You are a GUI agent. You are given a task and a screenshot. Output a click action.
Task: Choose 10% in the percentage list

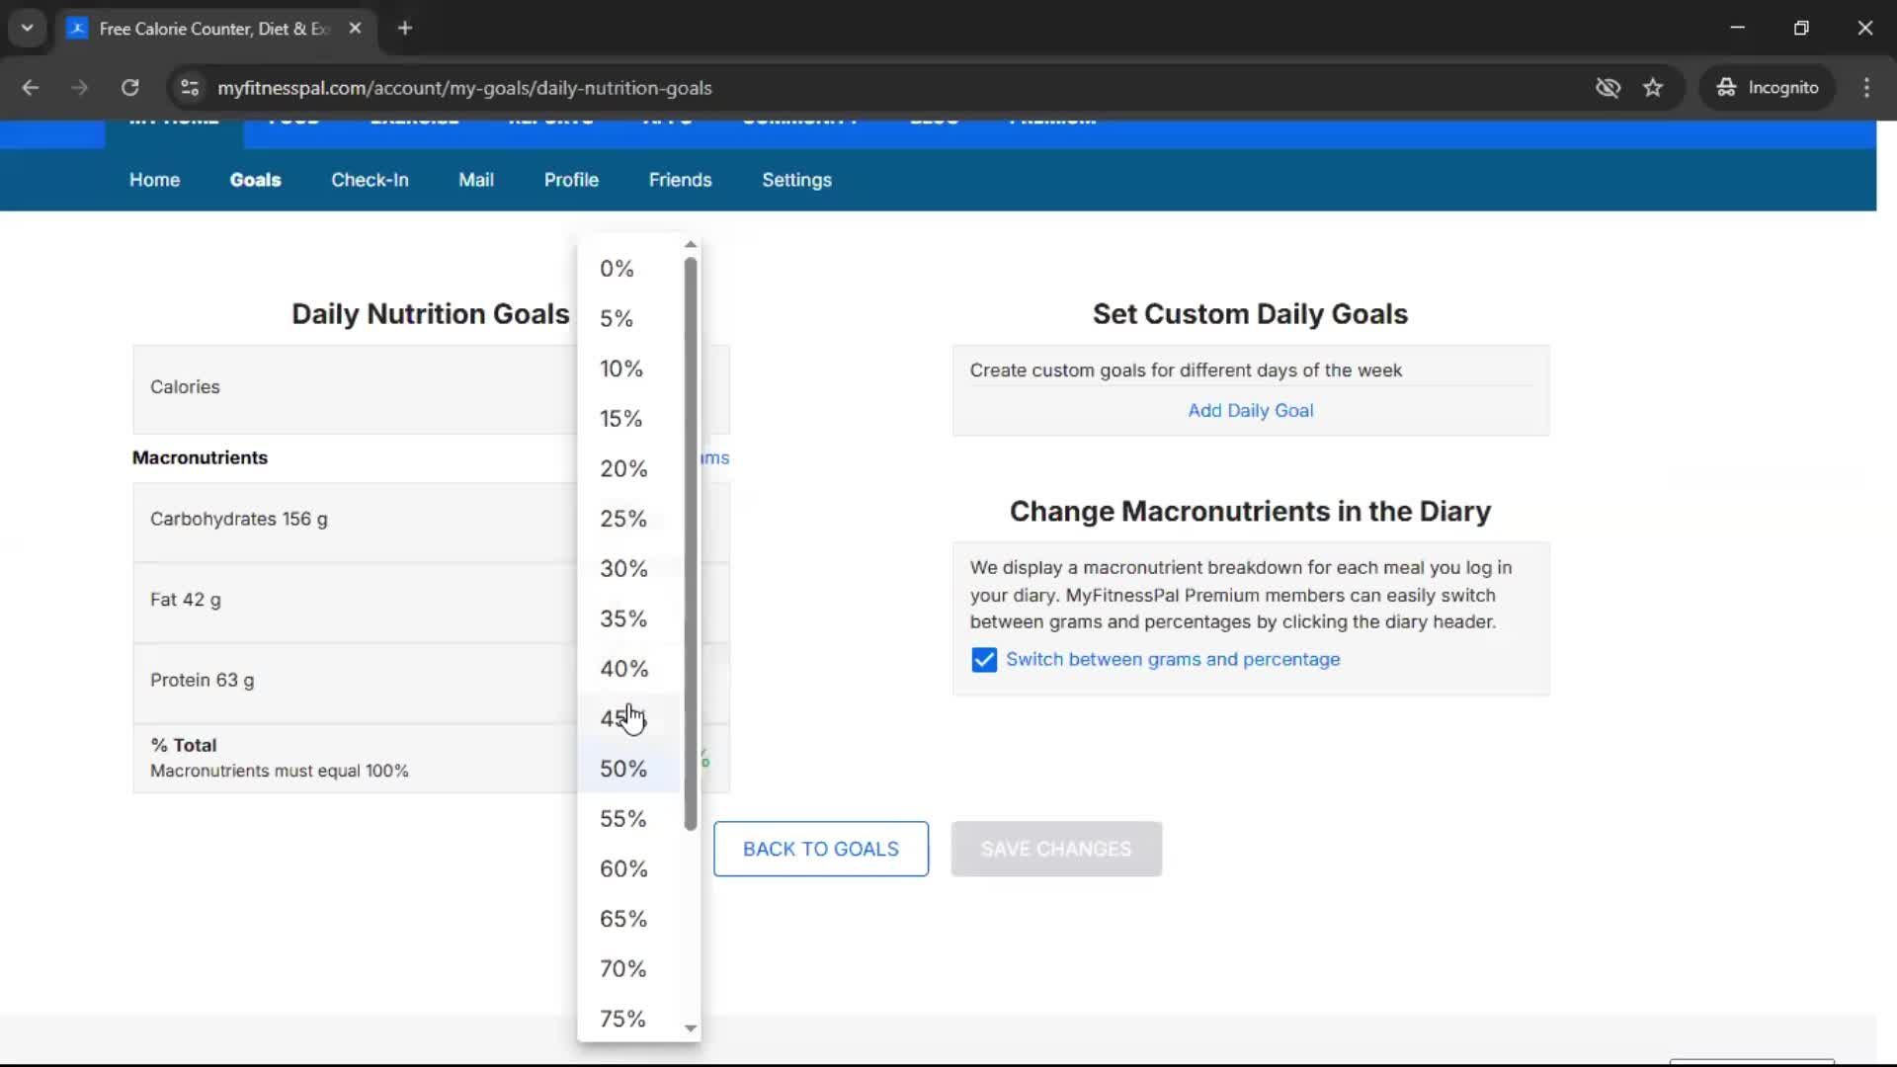pos(629,369)
